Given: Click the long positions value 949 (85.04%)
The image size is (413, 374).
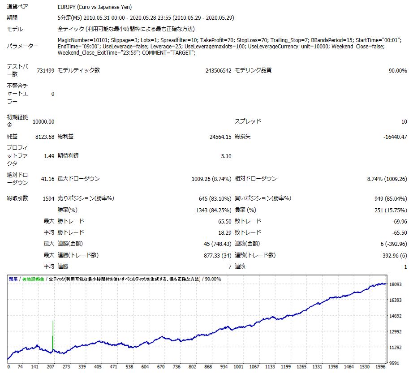Looking at the screenshot, I should (391, 198).
